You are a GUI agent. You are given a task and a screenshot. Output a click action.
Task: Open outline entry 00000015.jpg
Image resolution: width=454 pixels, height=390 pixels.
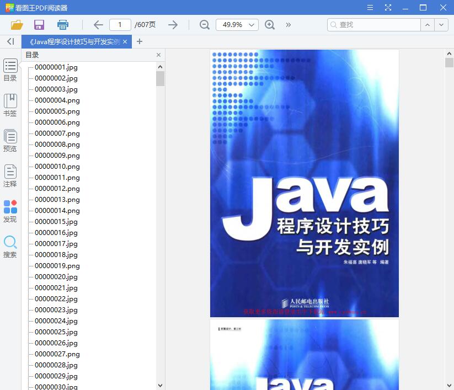[56, 222]
